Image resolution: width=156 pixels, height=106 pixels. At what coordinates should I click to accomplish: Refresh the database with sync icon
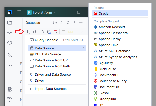pyautogui.click(x=42, y=32)
